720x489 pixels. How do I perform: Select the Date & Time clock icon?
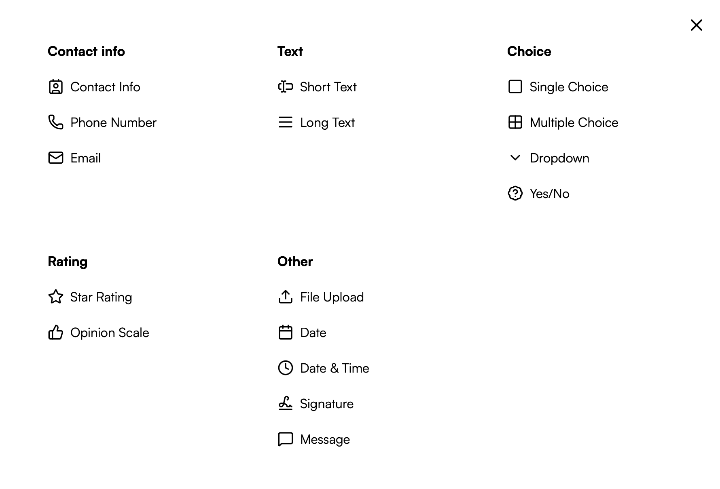tap(285, 368)
